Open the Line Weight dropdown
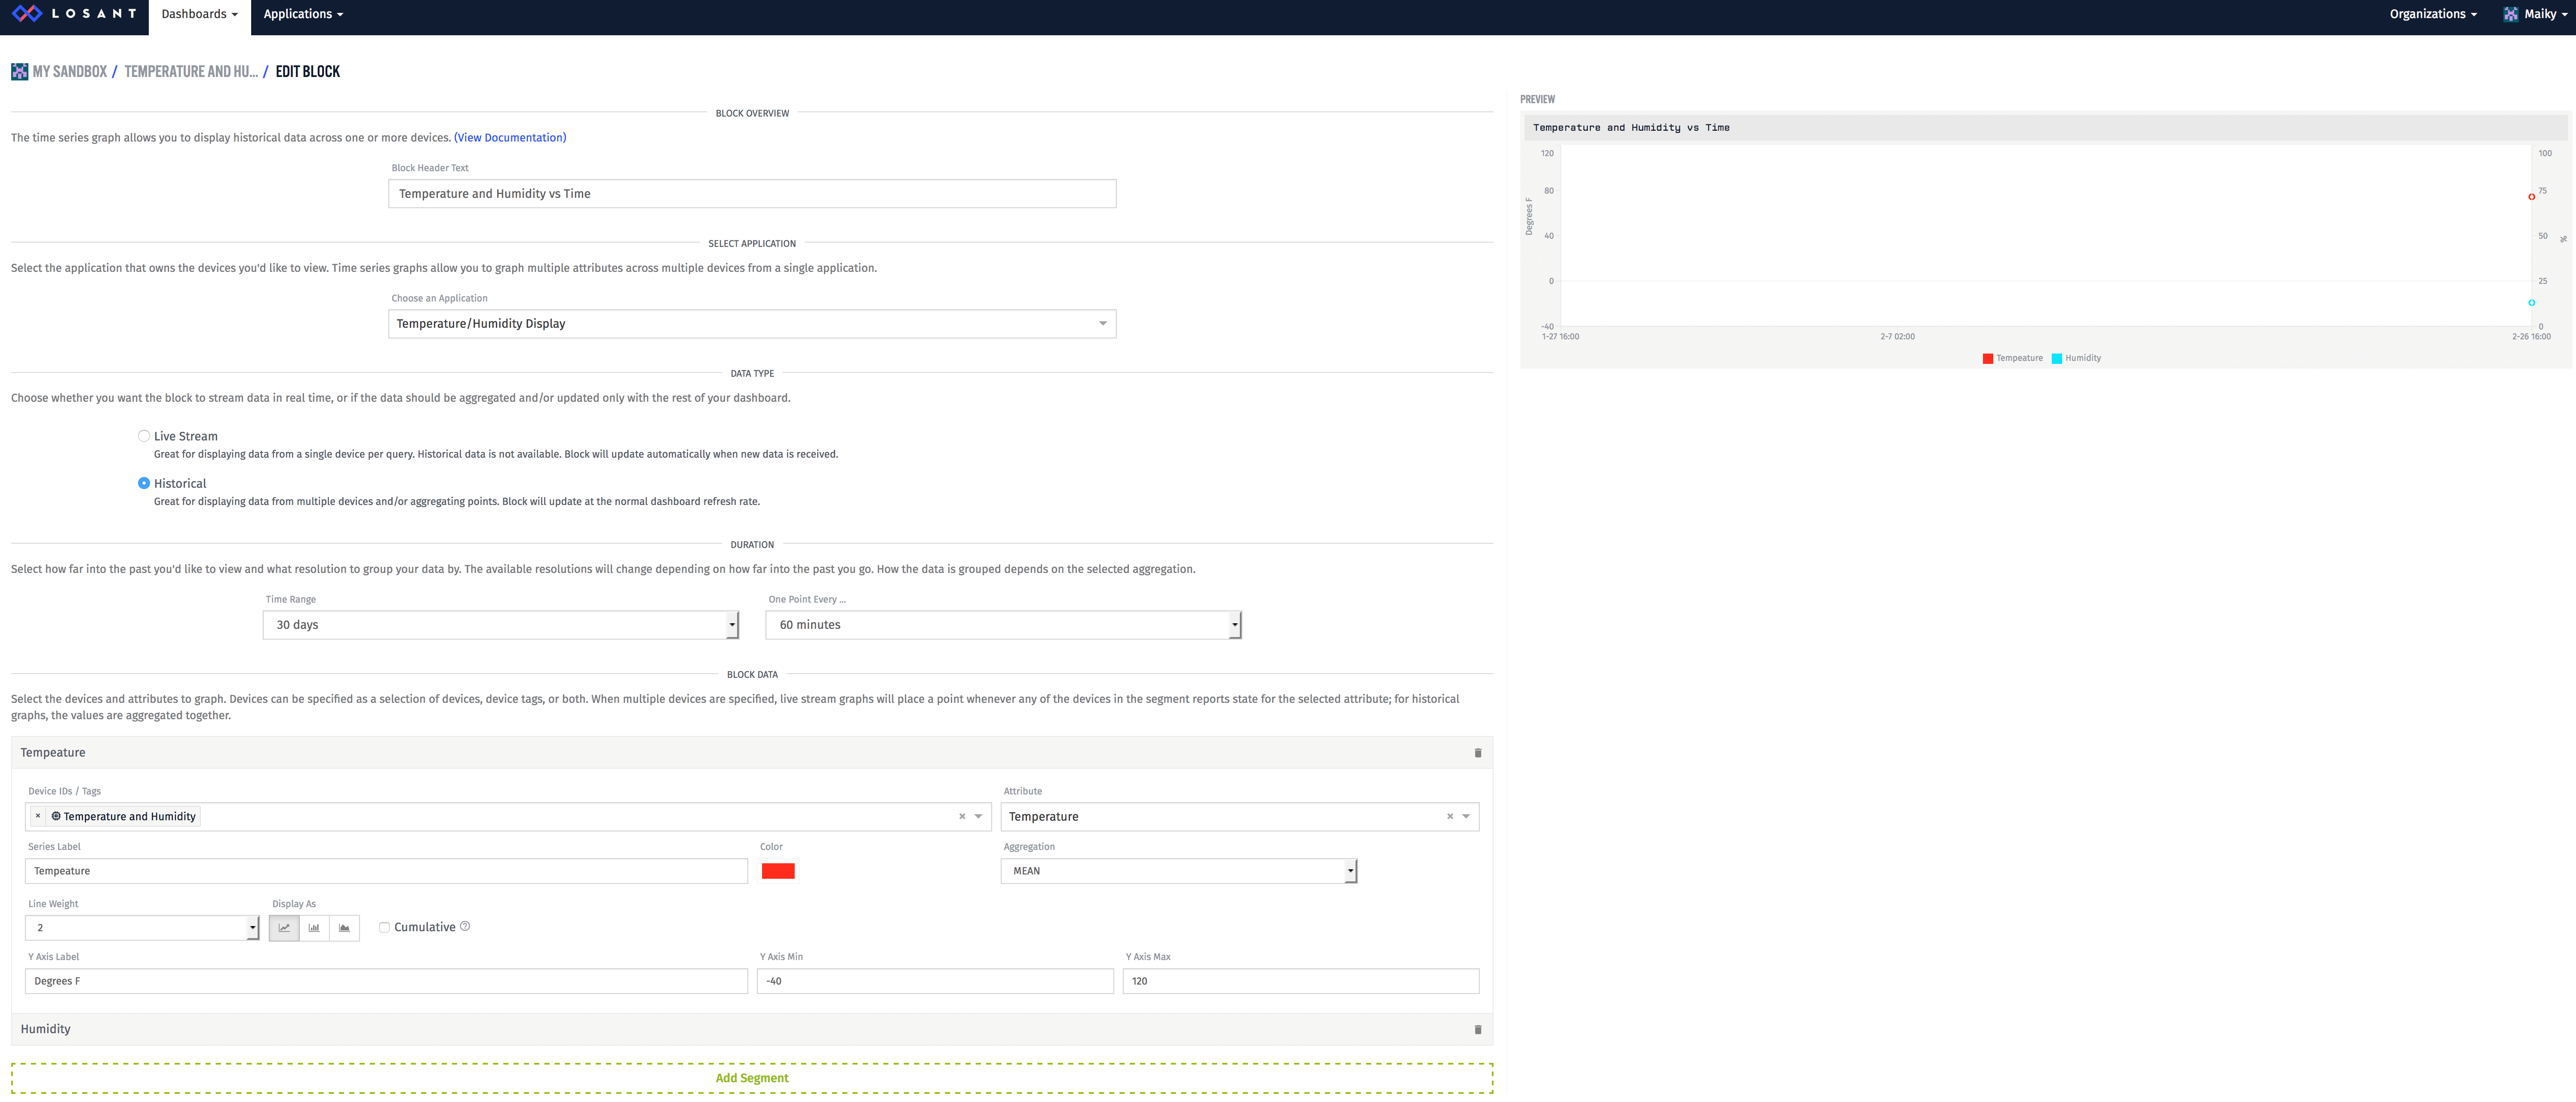Image resolution: width=2576 pixels, height=1102 pixels. click(x=142, y=928)
